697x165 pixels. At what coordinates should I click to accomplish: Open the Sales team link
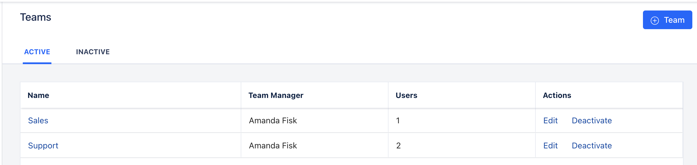pos(38,121)
